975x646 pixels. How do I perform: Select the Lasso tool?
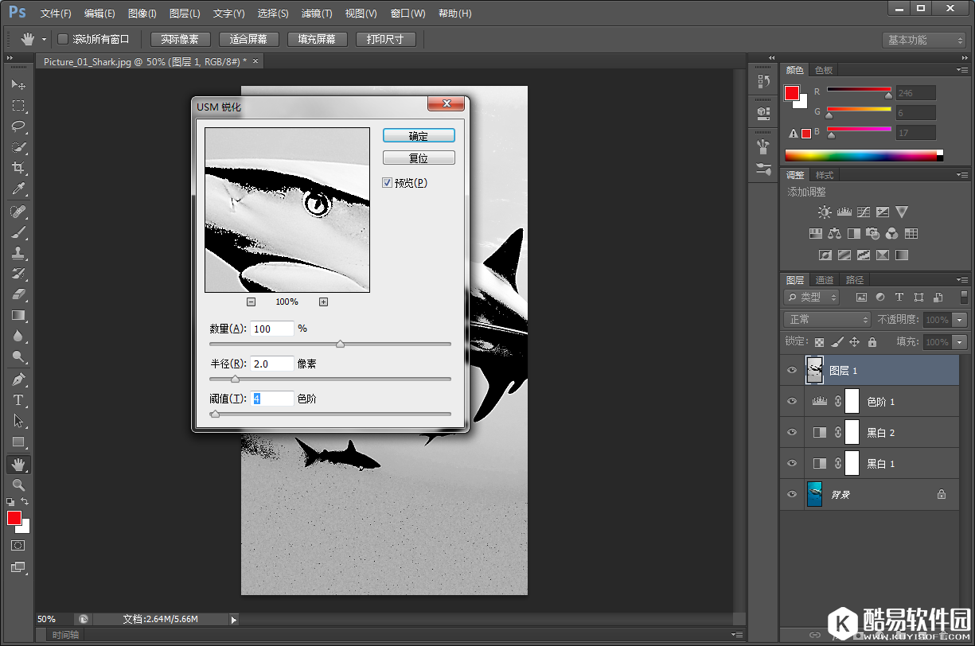[18, 126]
